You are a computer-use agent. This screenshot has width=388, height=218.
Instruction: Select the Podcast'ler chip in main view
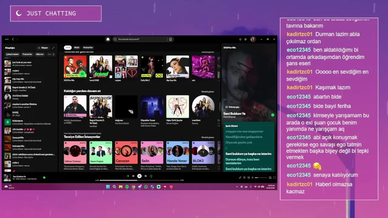88,48
